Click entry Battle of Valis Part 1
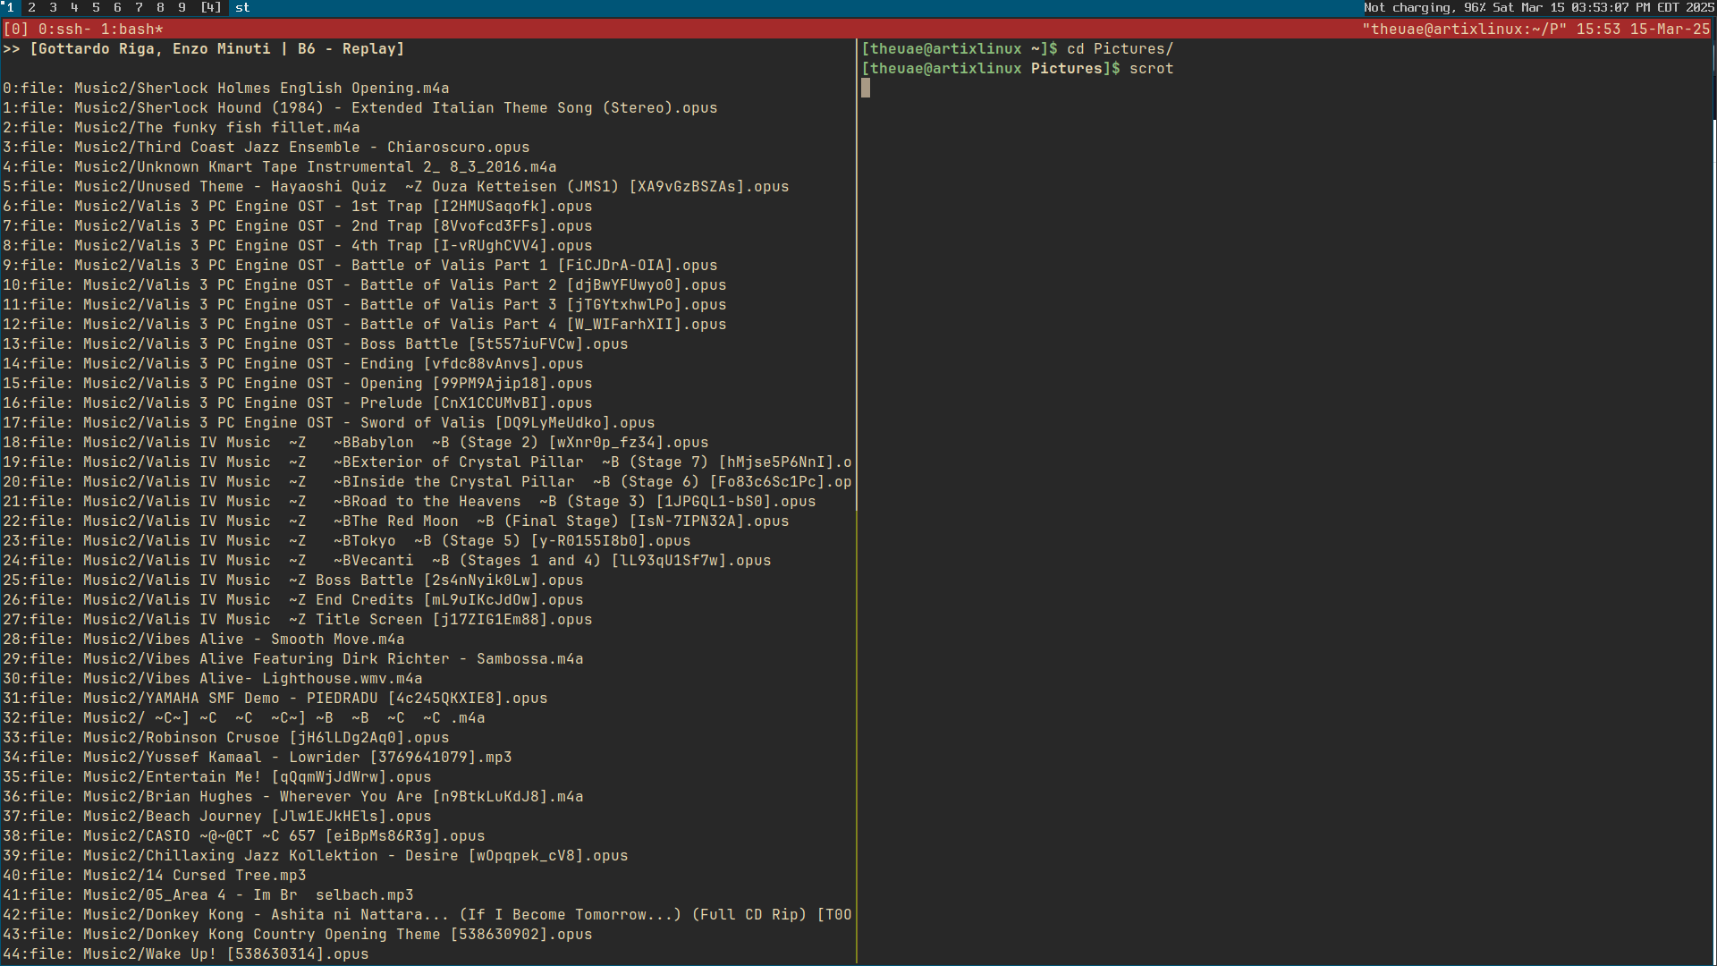 tap(360, 266)
